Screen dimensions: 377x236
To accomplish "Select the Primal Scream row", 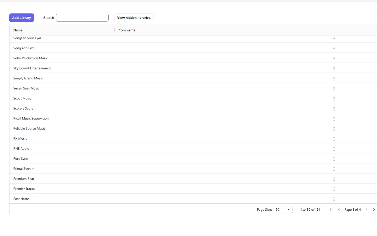I will 193,168.
